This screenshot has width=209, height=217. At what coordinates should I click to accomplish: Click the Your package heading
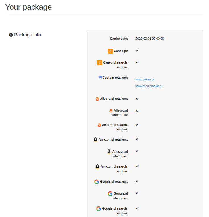coord(28,7)
